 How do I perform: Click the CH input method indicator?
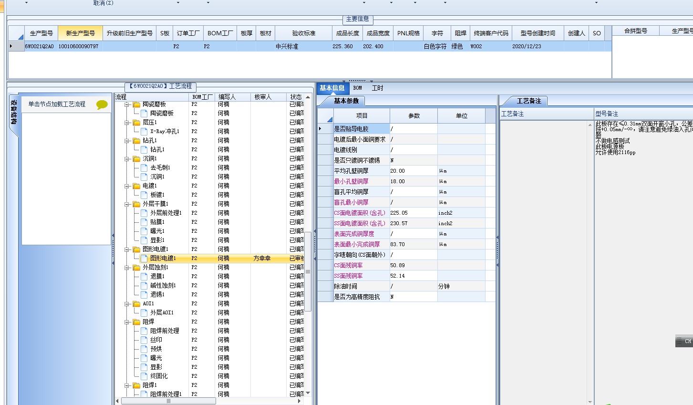point(684,341)
